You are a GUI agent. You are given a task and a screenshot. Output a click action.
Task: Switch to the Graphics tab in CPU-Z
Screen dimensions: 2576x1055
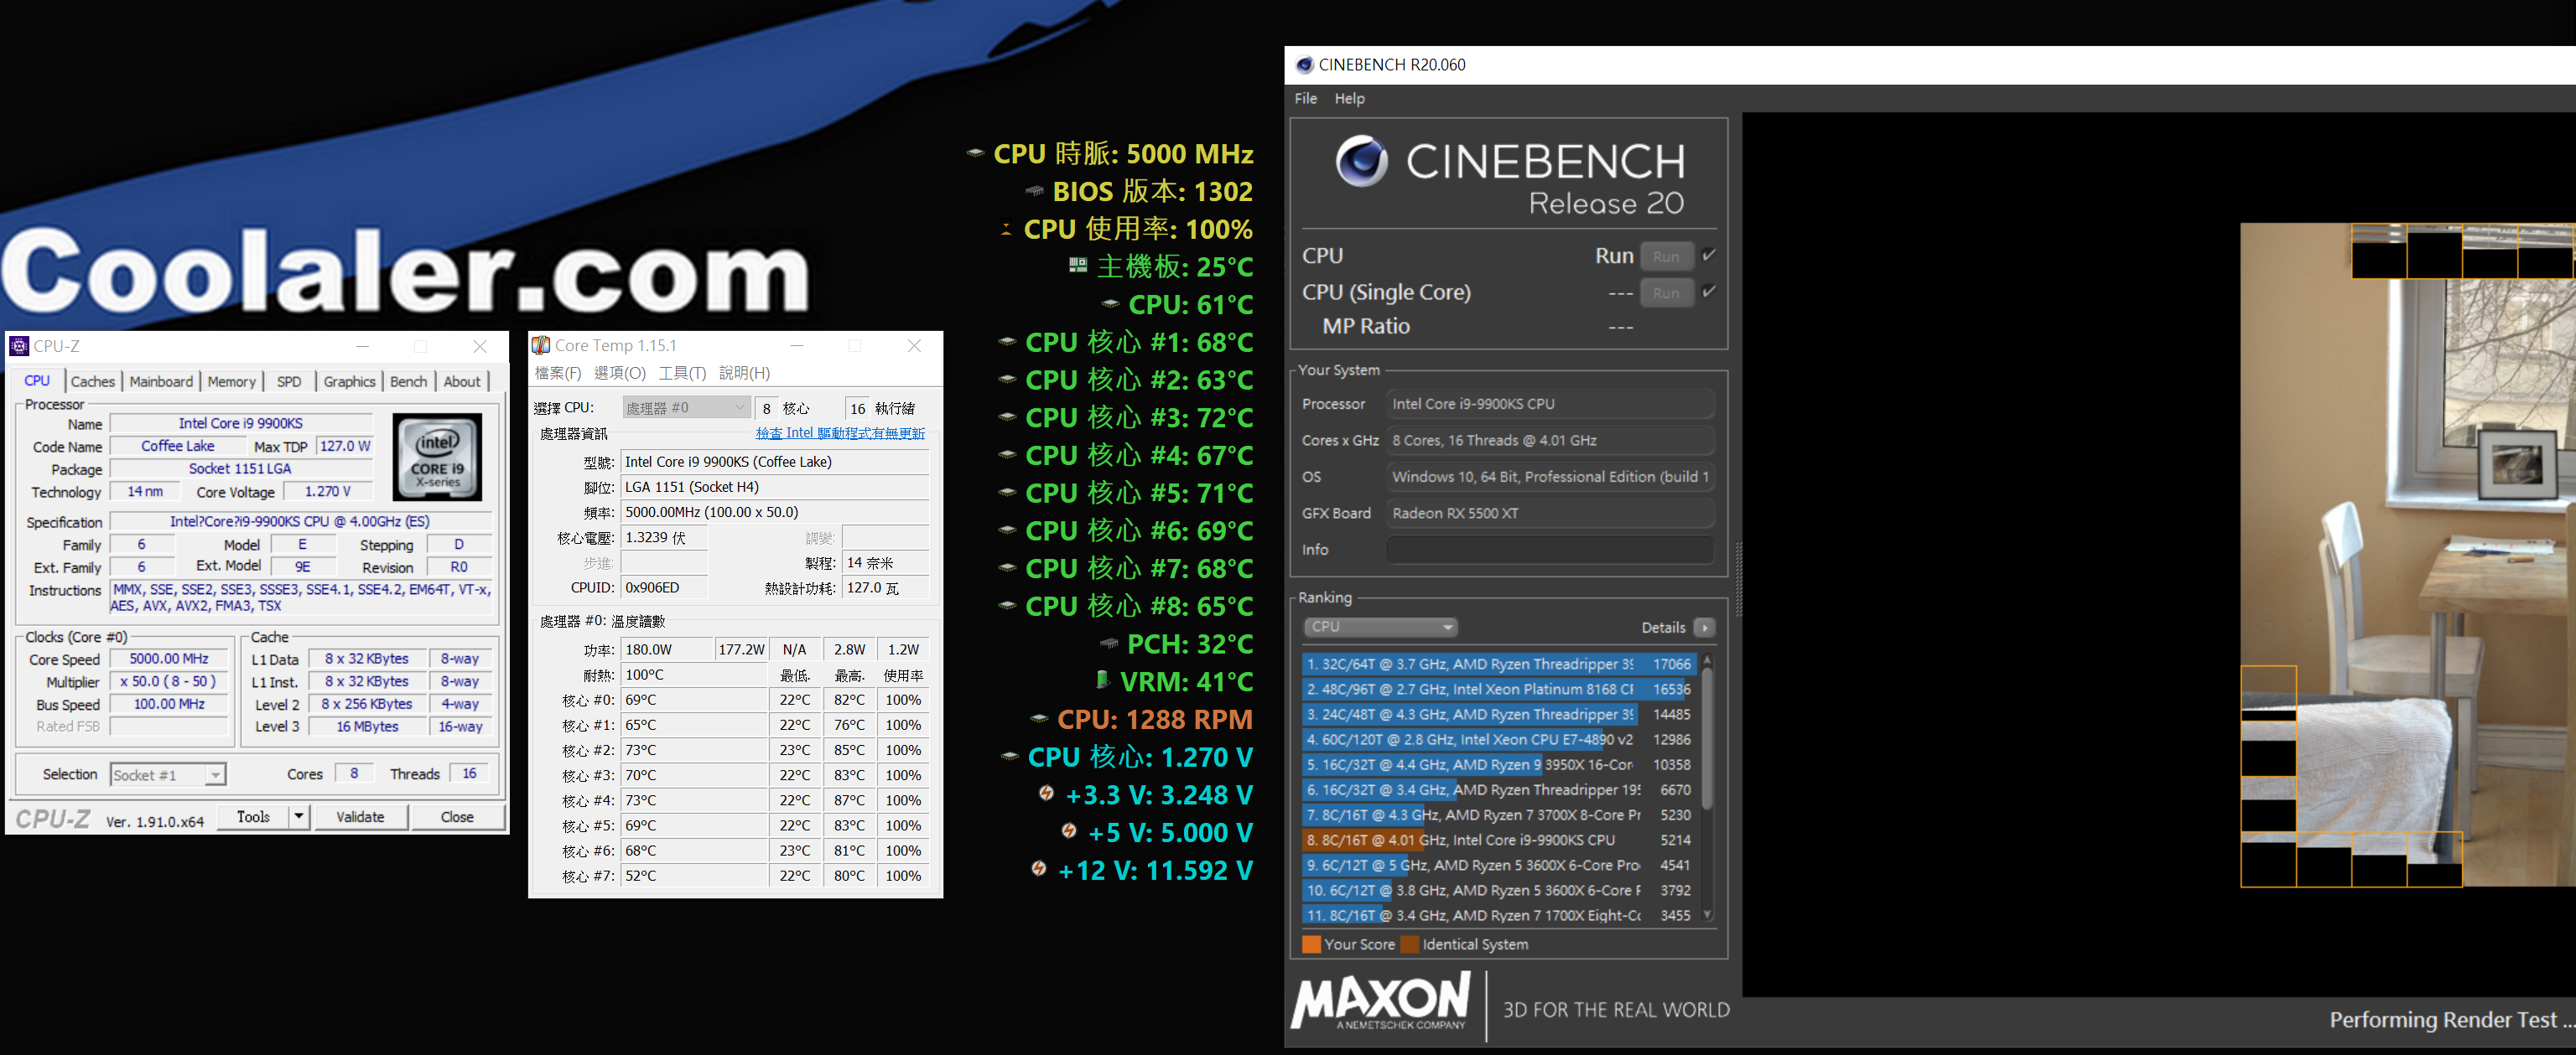[349, 381]
